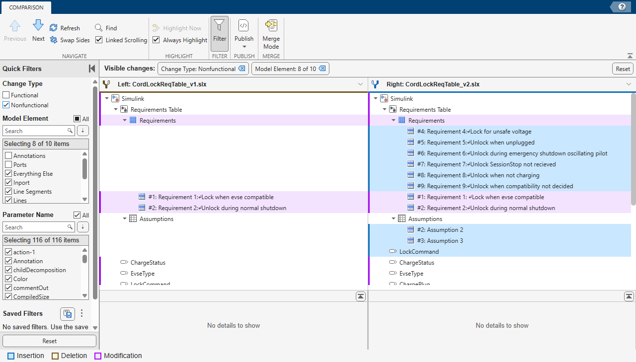Click the Model Element list scrollbar

(x=84, y=169)
